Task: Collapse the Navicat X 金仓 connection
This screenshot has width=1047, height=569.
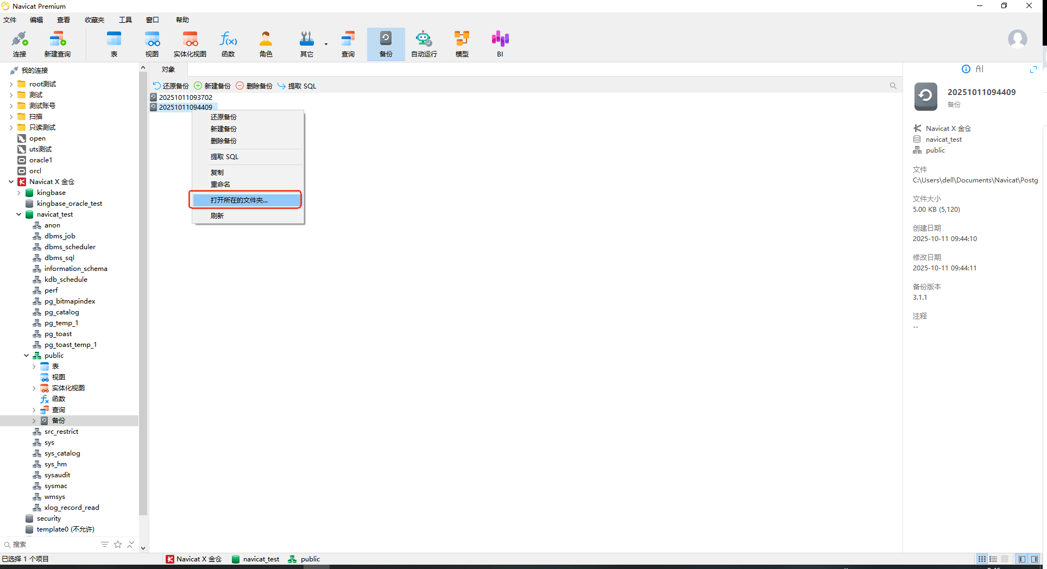Action: [11, 182]
